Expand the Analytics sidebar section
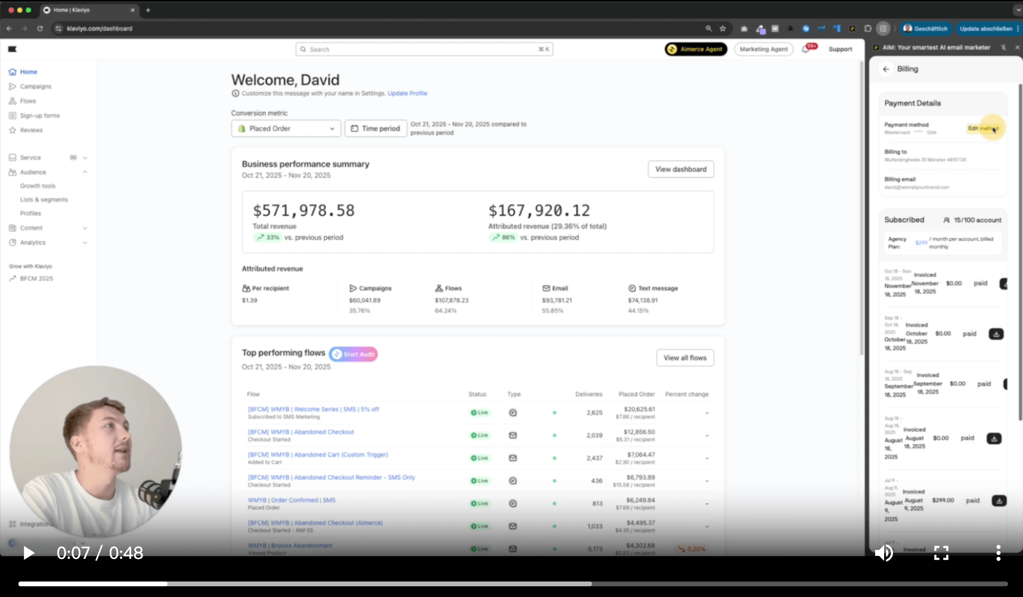The width and height of the screenshot is (1023, 597). [x=85, y=243]
